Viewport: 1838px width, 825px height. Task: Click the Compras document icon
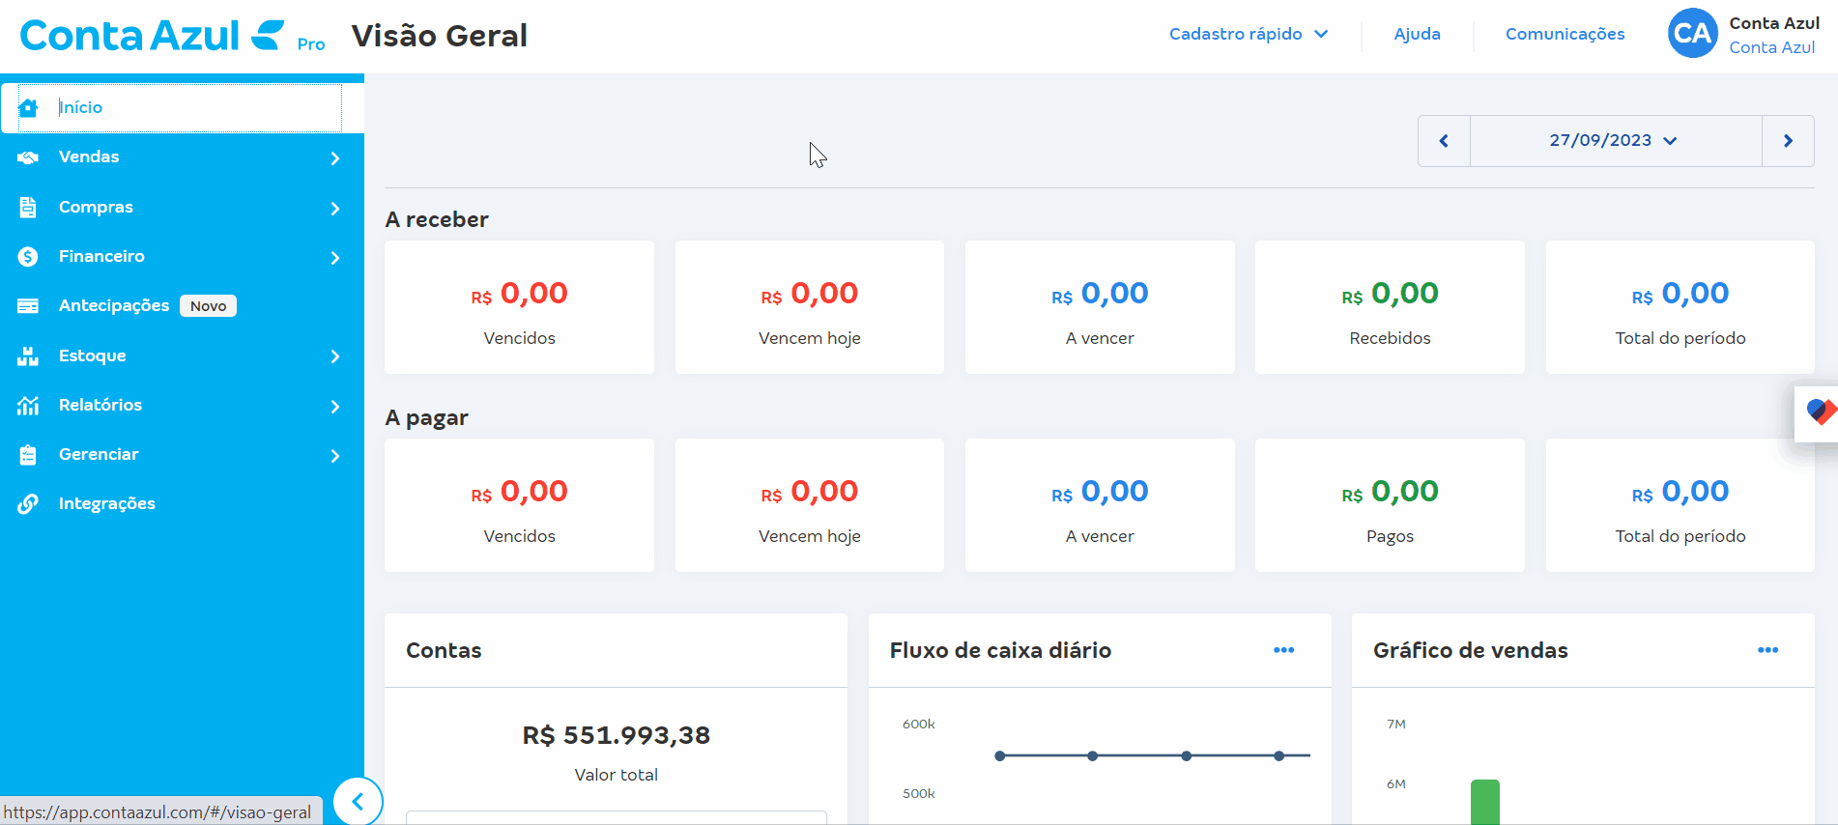coord(28,207)
